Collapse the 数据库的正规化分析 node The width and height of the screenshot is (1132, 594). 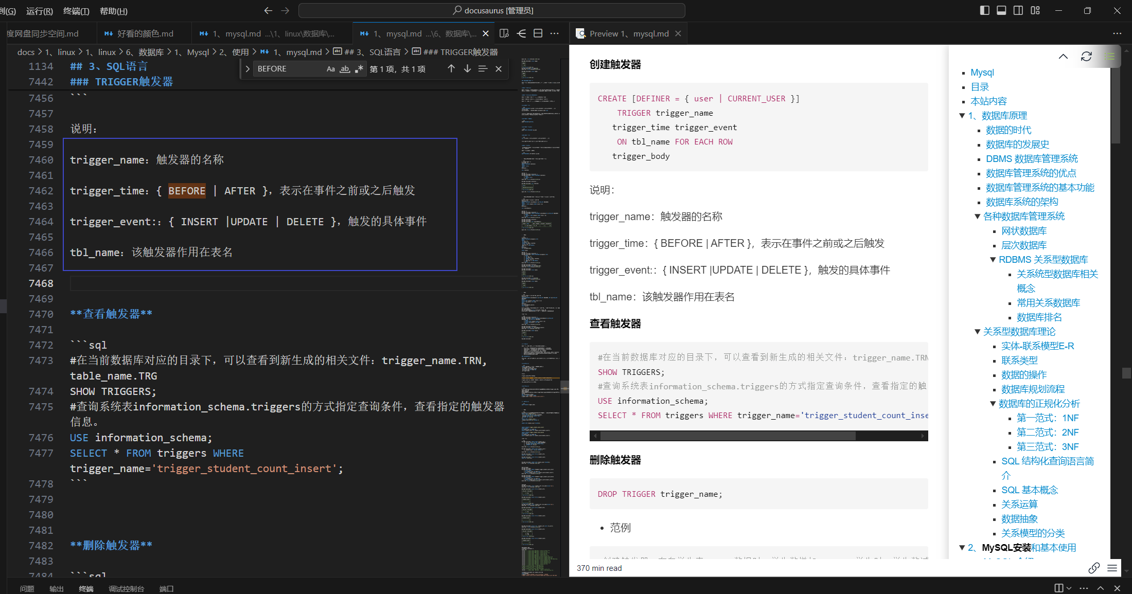point(993,404)
